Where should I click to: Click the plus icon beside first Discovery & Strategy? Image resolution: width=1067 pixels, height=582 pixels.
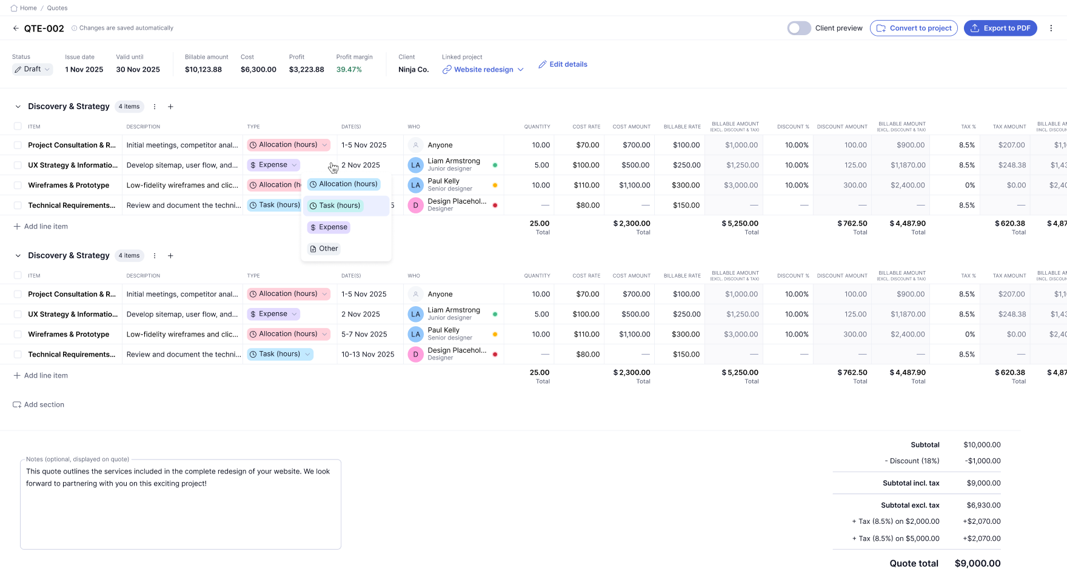coord(170,107)
